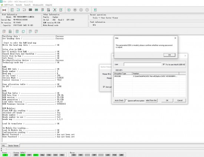Click the copy pages icon in log toolbar

(23, 32)
